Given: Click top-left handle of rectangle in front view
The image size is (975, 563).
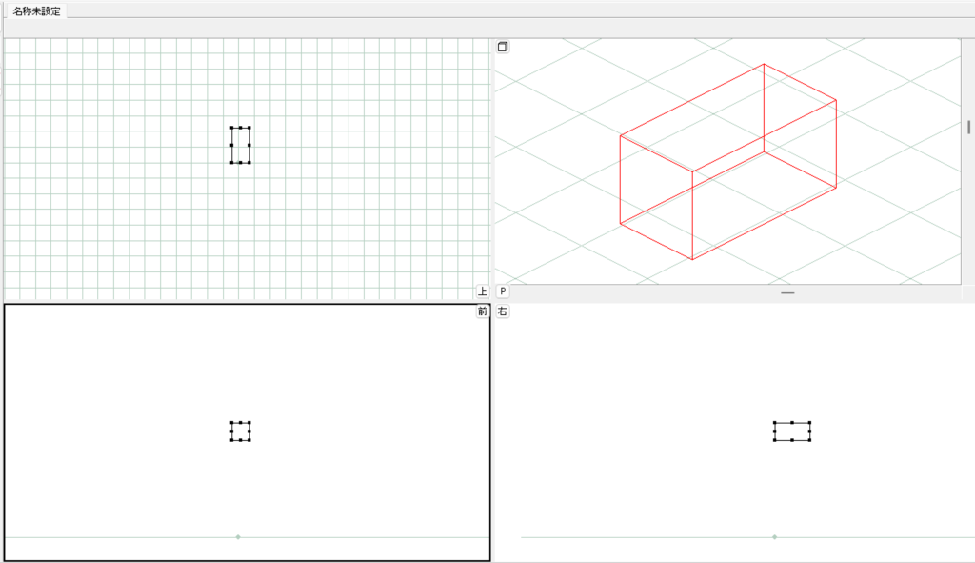Looking at the screenshot, I should [231, 422].
